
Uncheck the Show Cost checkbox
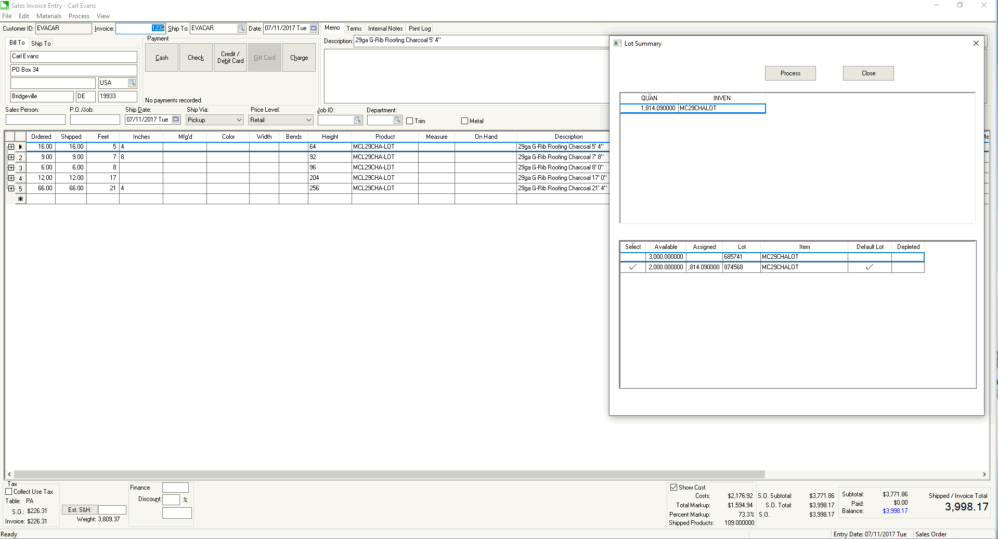click(674, 488)
